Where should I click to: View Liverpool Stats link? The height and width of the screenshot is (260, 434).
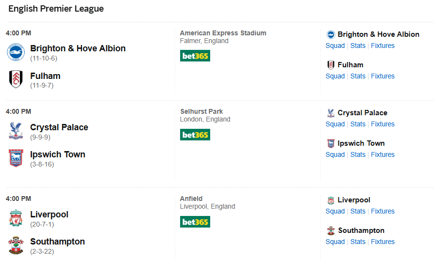[x=358, y=211]
